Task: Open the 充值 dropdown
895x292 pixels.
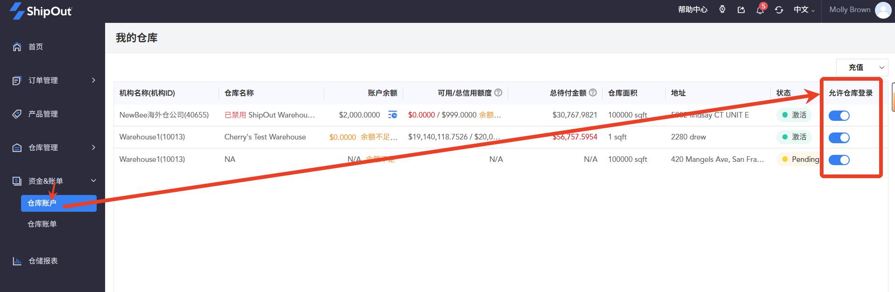Action: (x=861, y=68)
